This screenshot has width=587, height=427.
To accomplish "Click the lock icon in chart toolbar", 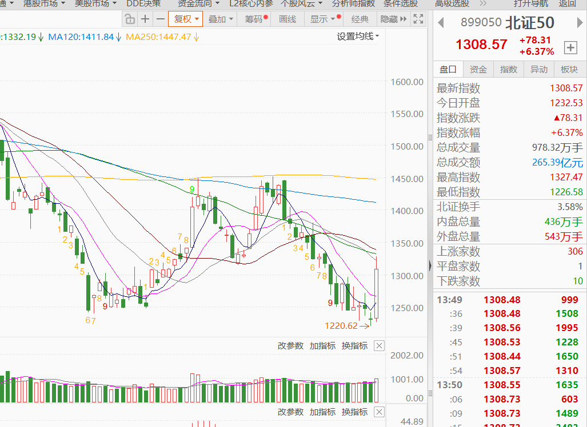I will click(x=130, y=19).
